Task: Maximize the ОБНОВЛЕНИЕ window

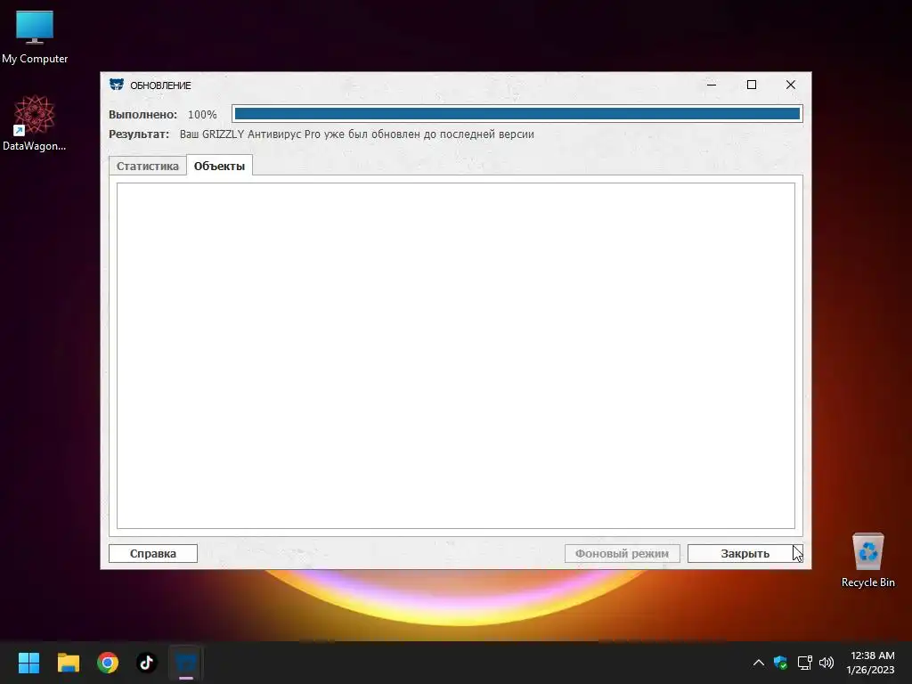Action: click(x=752, y=85)
